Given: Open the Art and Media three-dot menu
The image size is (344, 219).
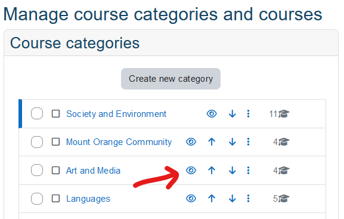Looking at the screenshot, I should click(248, 170).
